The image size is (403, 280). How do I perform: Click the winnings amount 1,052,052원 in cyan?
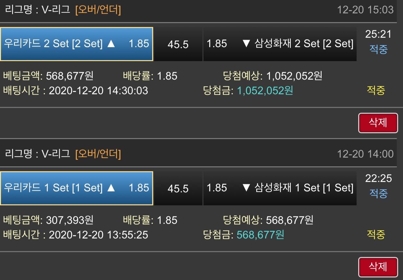coord(265,91)
